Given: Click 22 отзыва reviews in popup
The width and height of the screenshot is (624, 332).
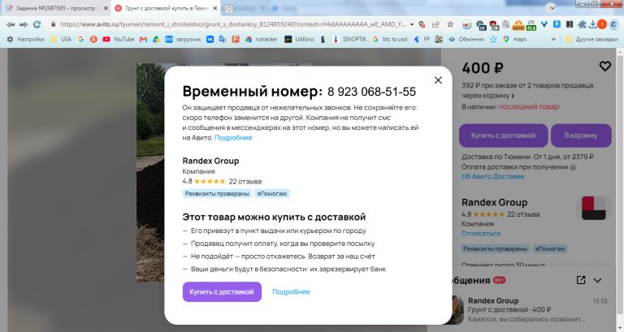Looking at the screenshot, I should pos(245,181).
